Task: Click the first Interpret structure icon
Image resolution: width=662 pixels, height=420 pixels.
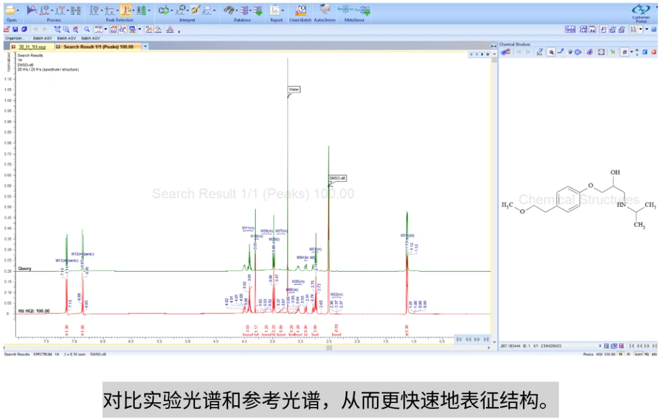Action: 164,10
